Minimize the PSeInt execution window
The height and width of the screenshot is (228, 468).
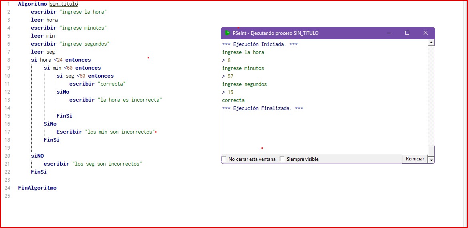389,33
